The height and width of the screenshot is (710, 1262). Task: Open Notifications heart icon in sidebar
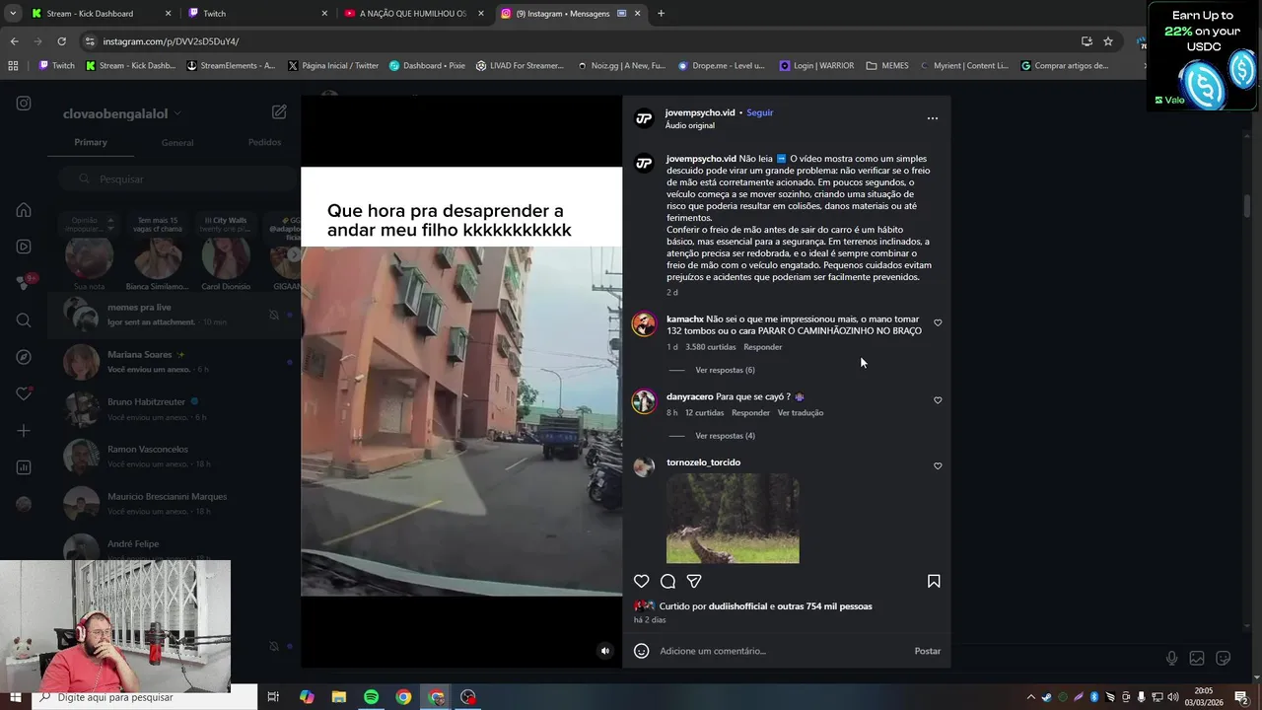(24, 393)
